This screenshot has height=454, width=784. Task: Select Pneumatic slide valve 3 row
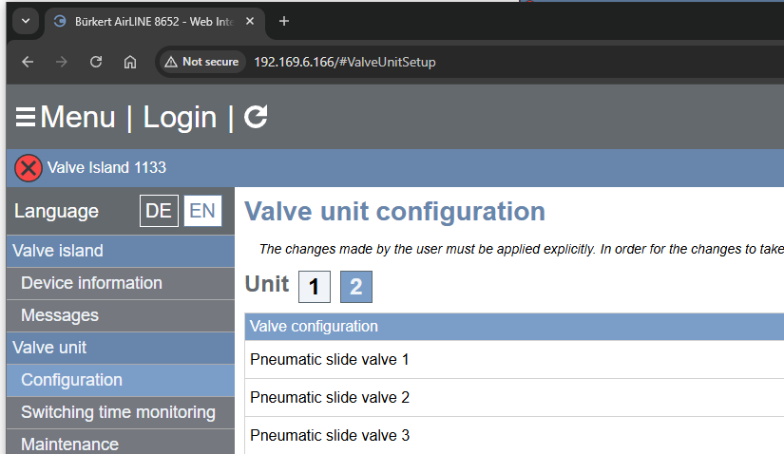[x=514, y=436]
